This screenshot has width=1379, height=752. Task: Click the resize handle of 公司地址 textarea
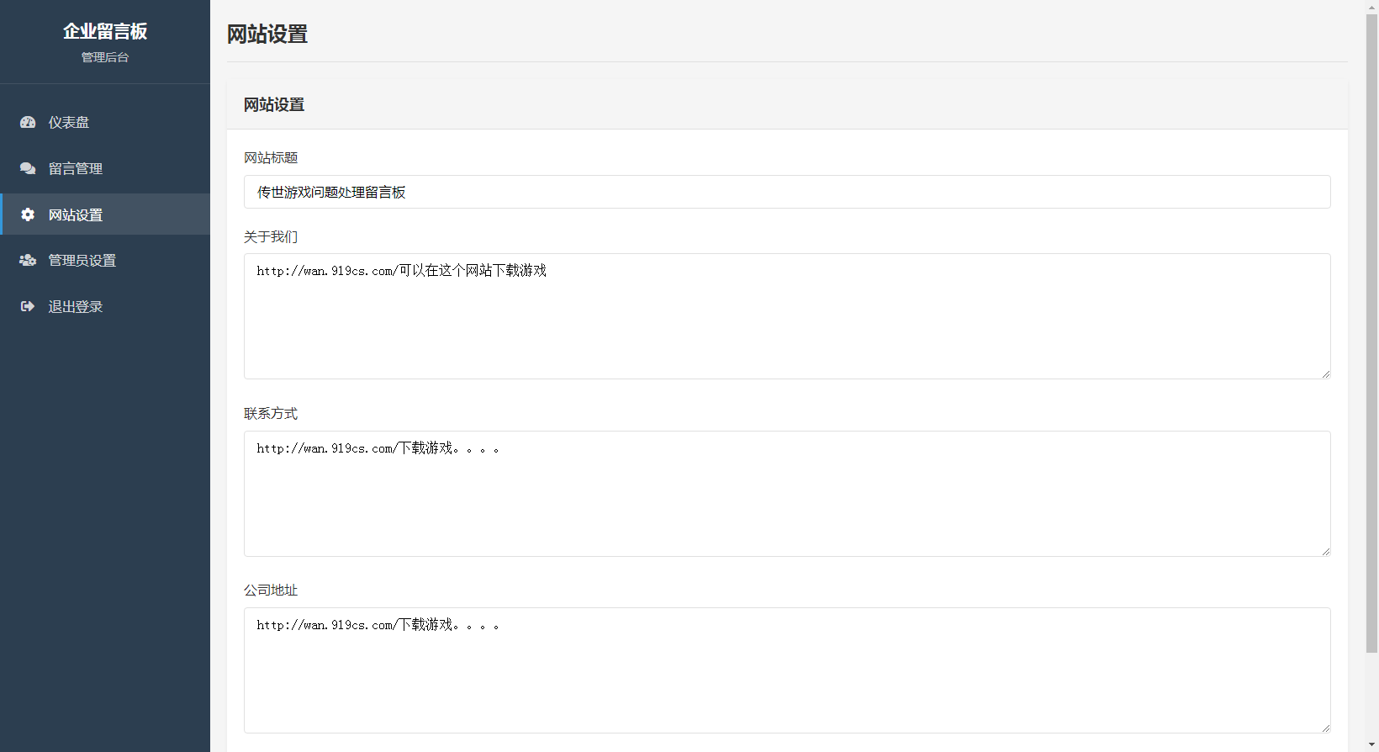tap(1325, 728)
